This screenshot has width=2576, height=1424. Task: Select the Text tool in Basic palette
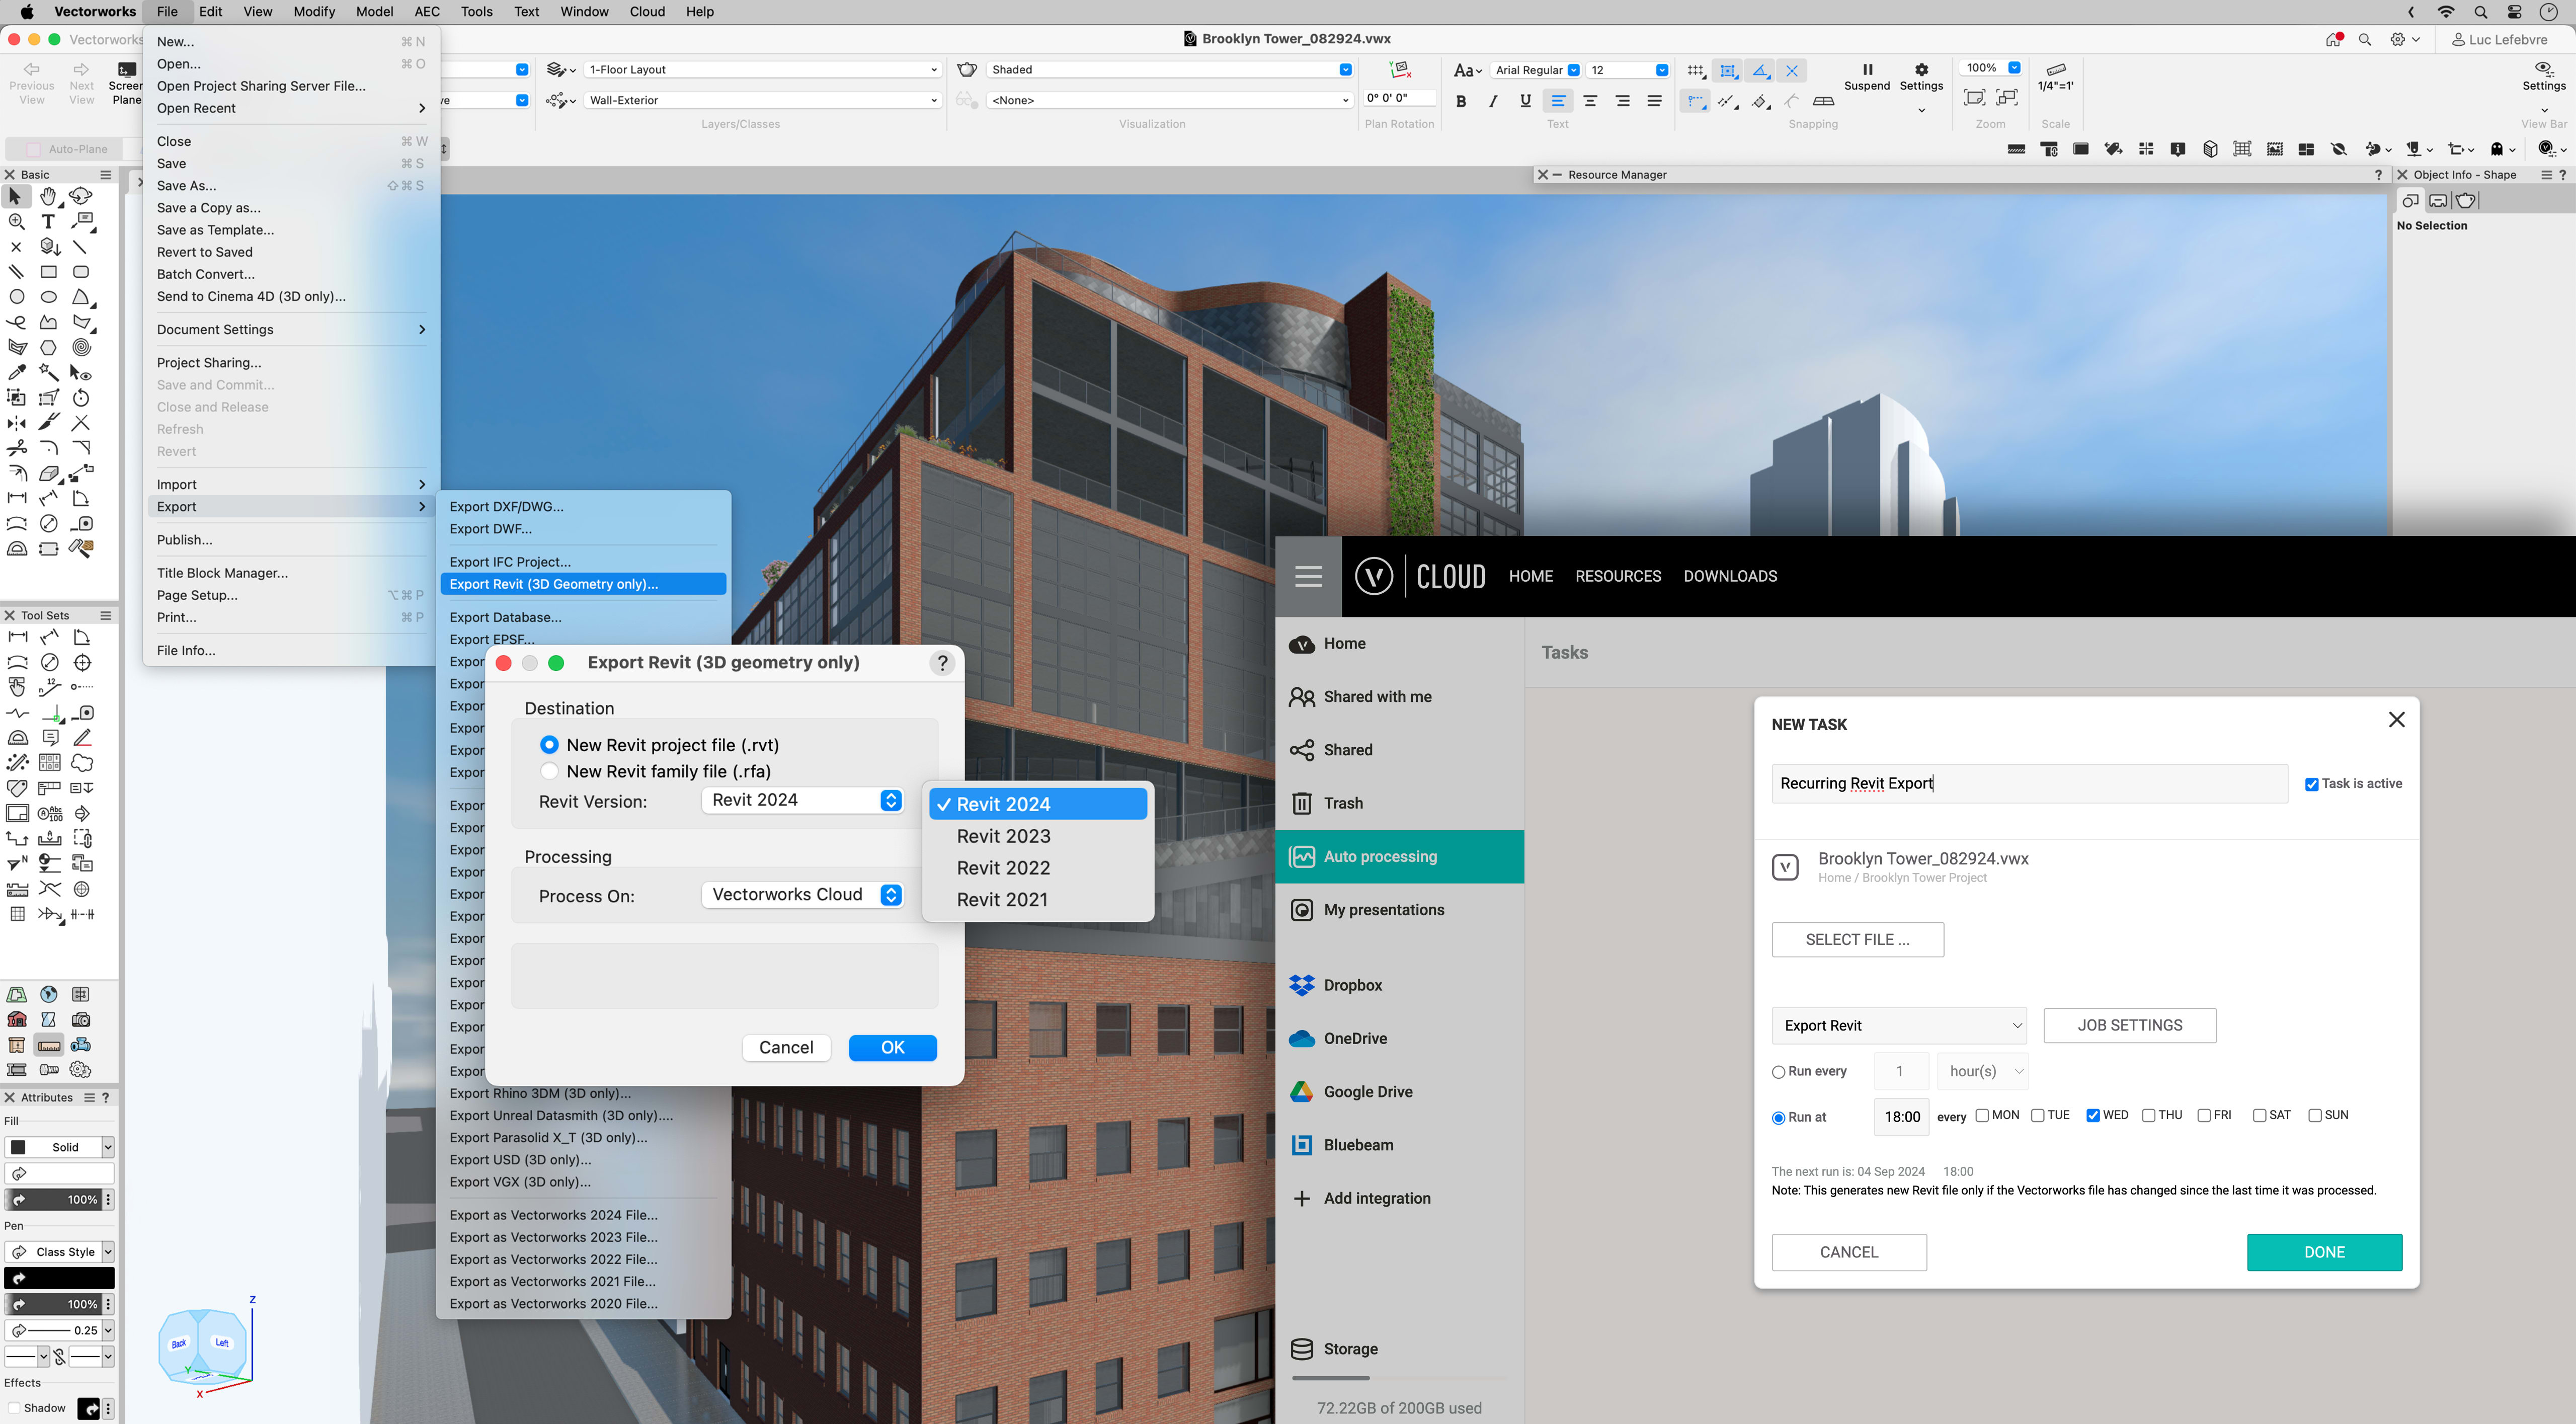tap(48, 222)
